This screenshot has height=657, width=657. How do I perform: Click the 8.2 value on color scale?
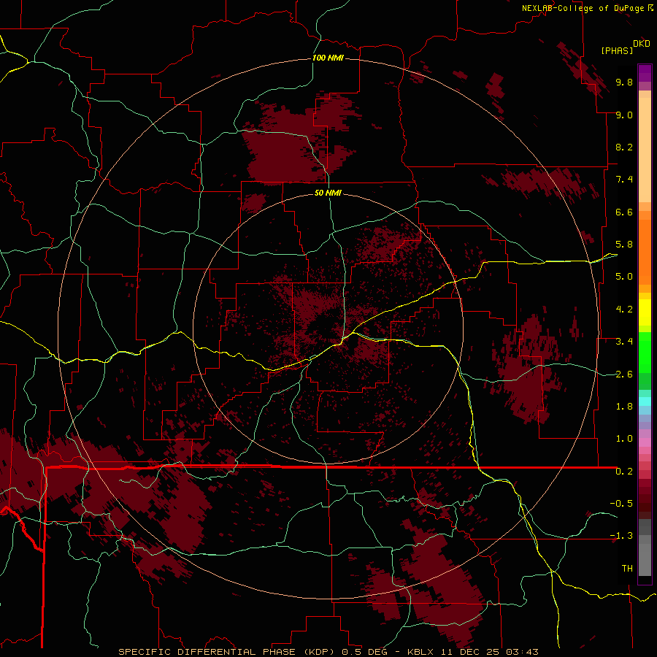point(624,147)
